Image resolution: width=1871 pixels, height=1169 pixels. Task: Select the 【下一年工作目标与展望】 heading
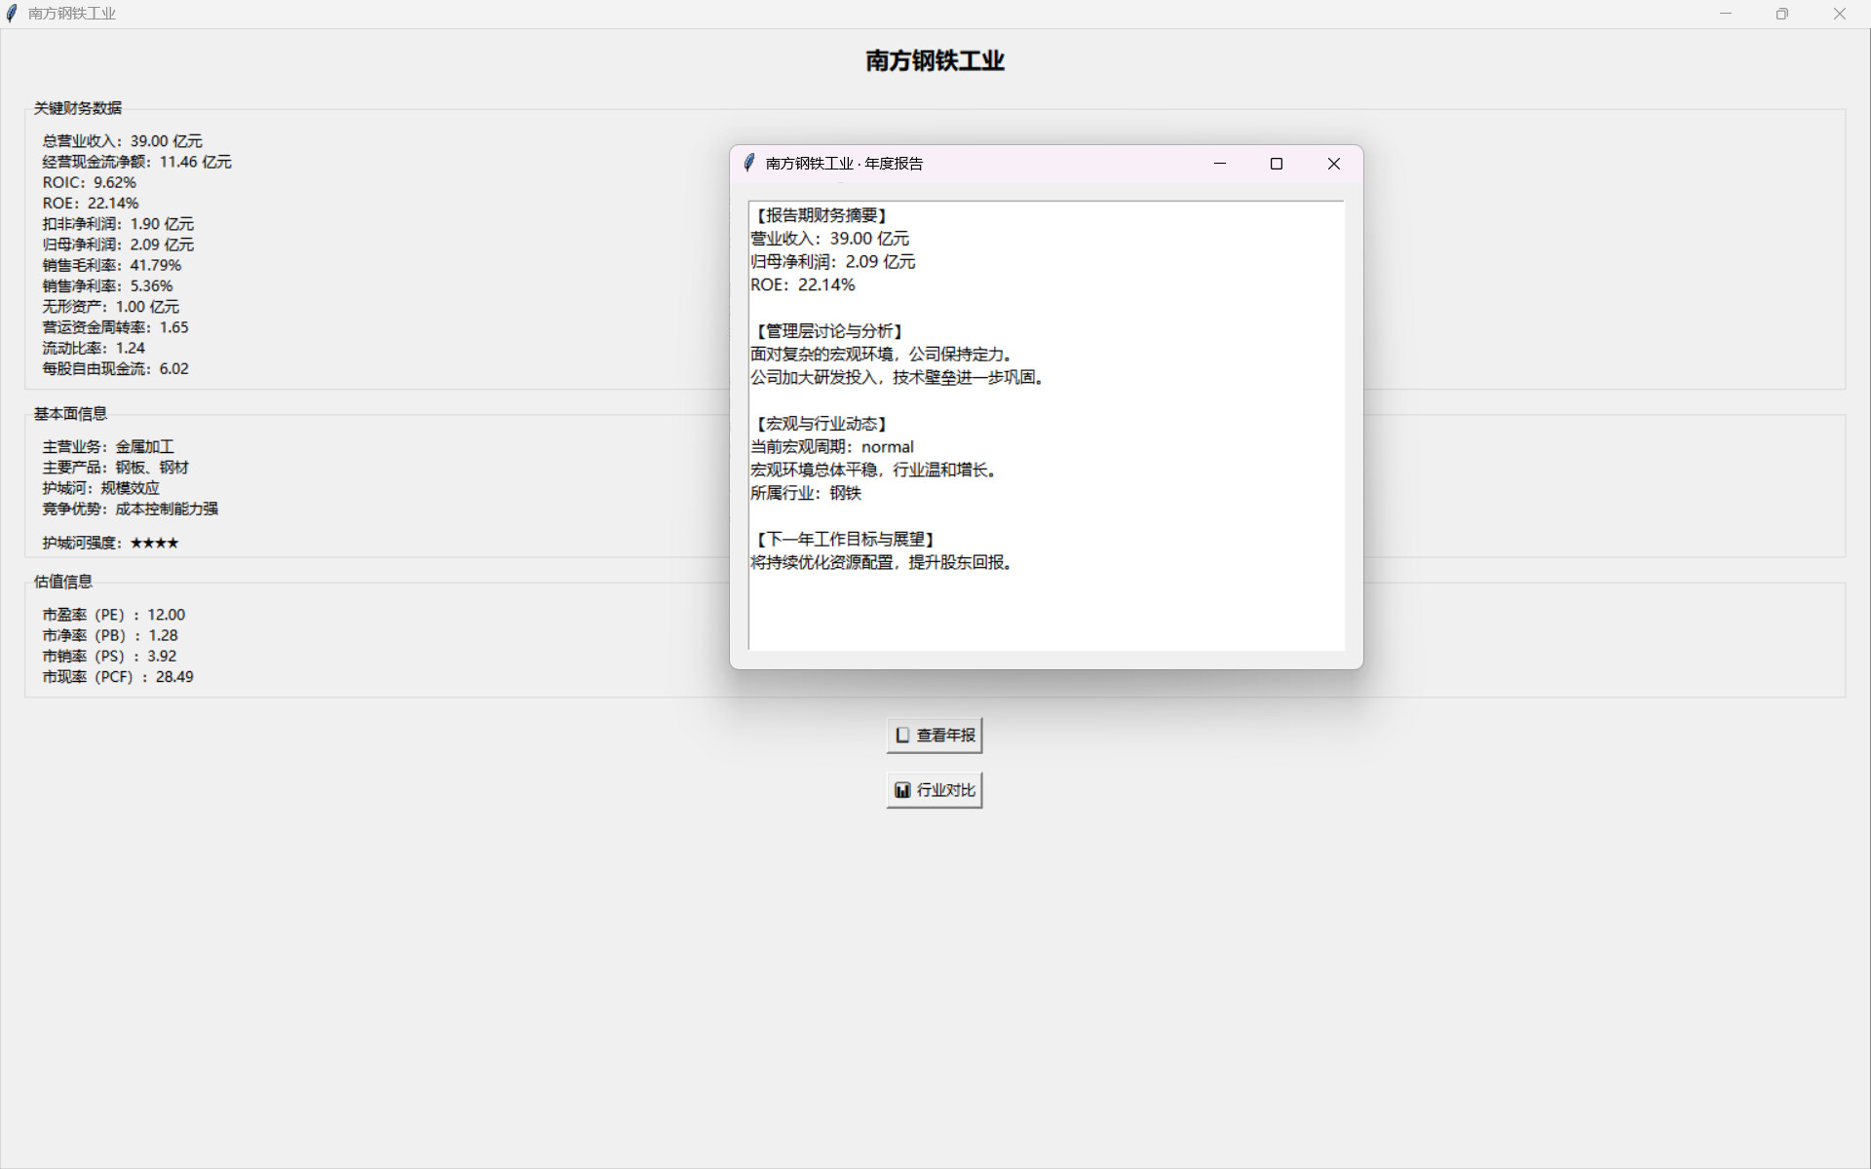click(x=846, y=539)
